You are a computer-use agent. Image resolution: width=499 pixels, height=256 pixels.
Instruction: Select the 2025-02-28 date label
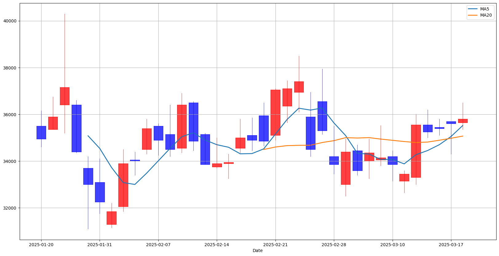click(334, 245)
